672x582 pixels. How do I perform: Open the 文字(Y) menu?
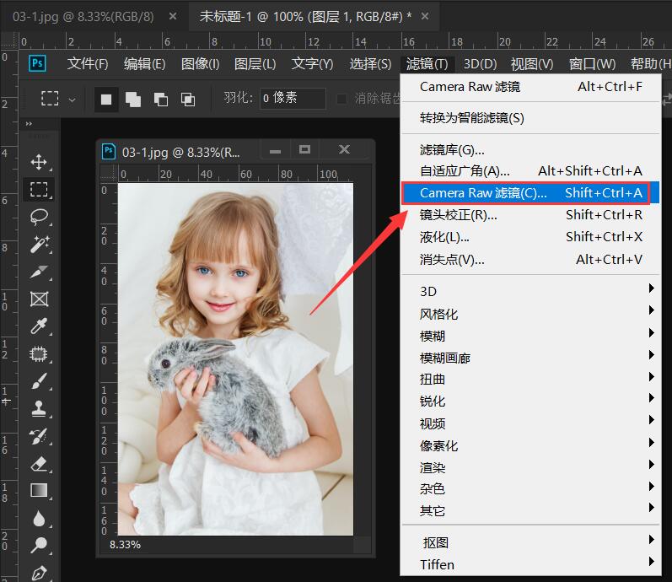[x=313, y=64]
